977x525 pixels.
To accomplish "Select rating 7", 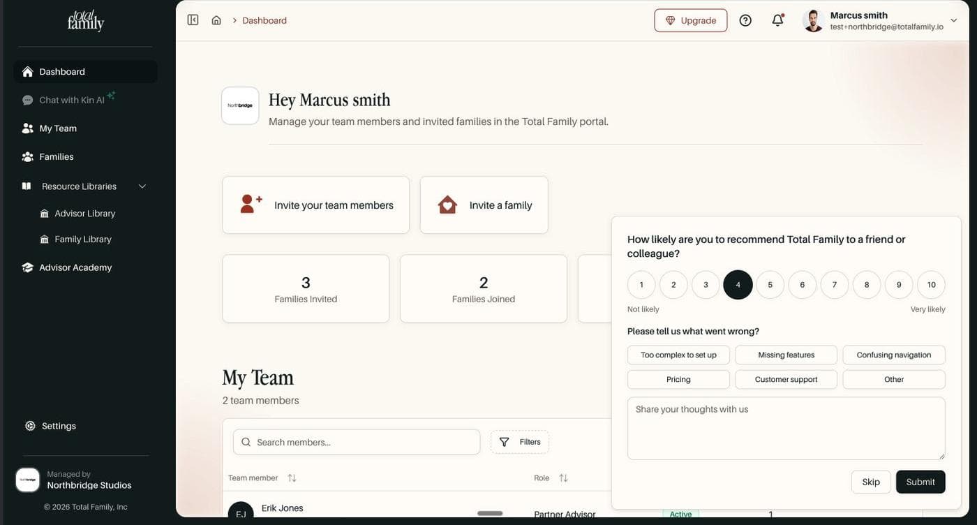I will [835, 285].
